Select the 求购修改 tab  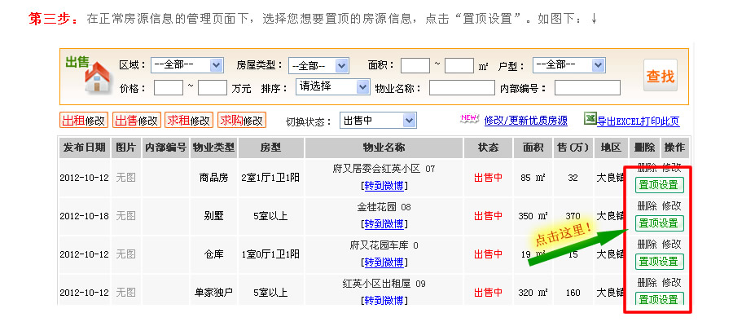tap(242, 121)
